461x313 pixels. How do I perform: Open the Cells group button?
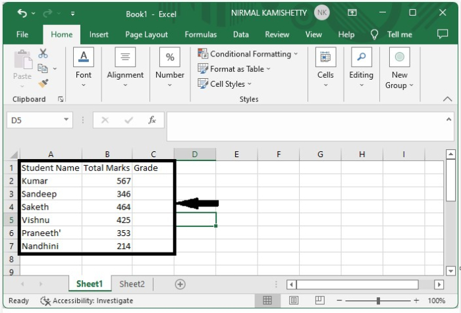pyautogui.click(x=325, y=68)
